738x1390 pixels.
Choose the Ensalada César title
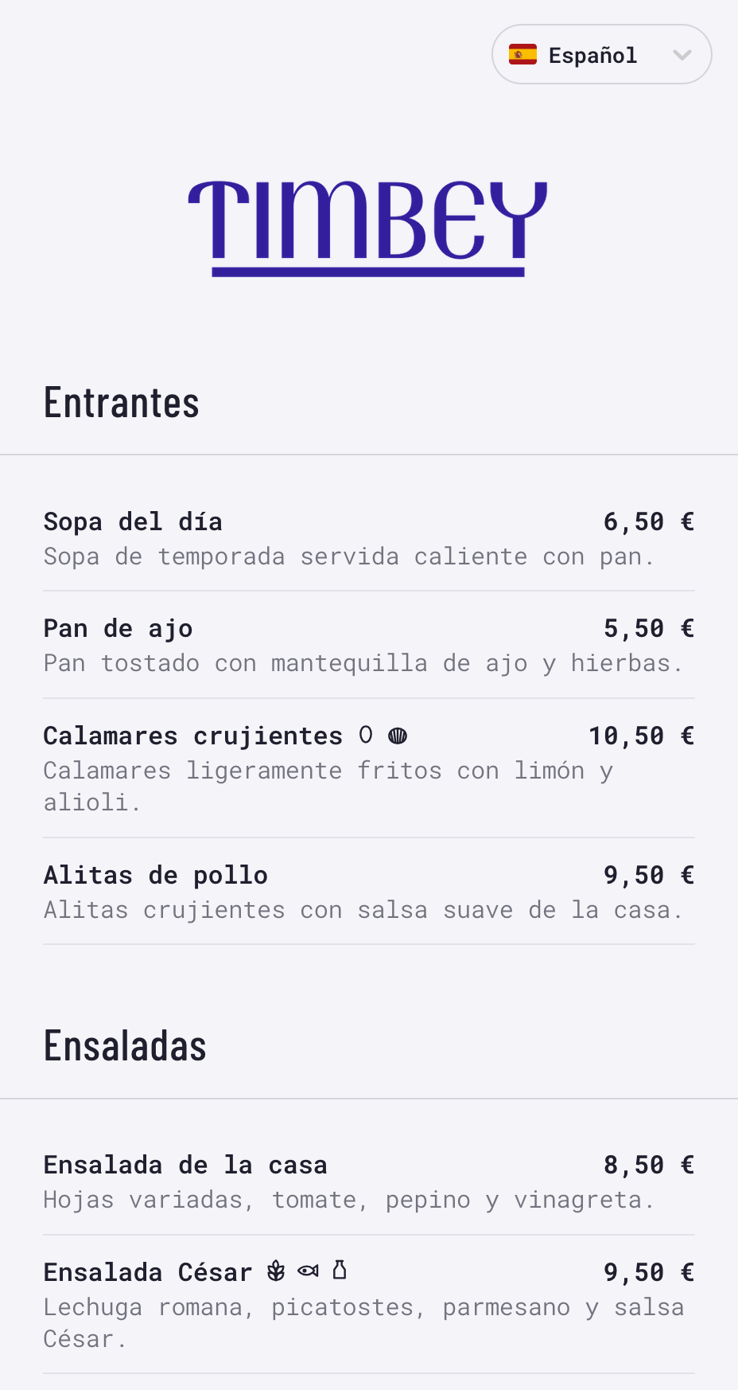[148, 1272]
